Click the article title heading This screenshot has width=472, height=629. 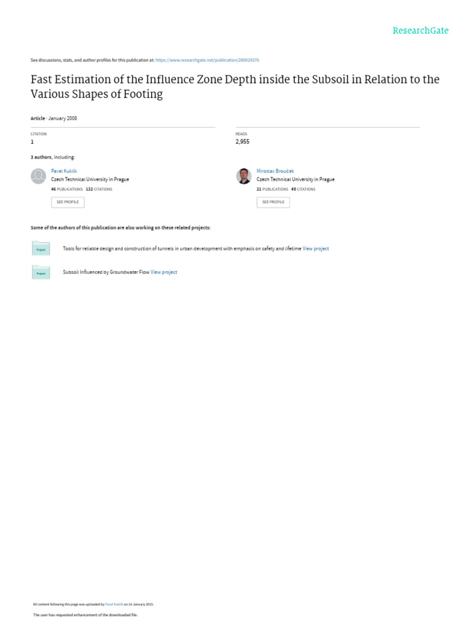[x=235, y=87]
